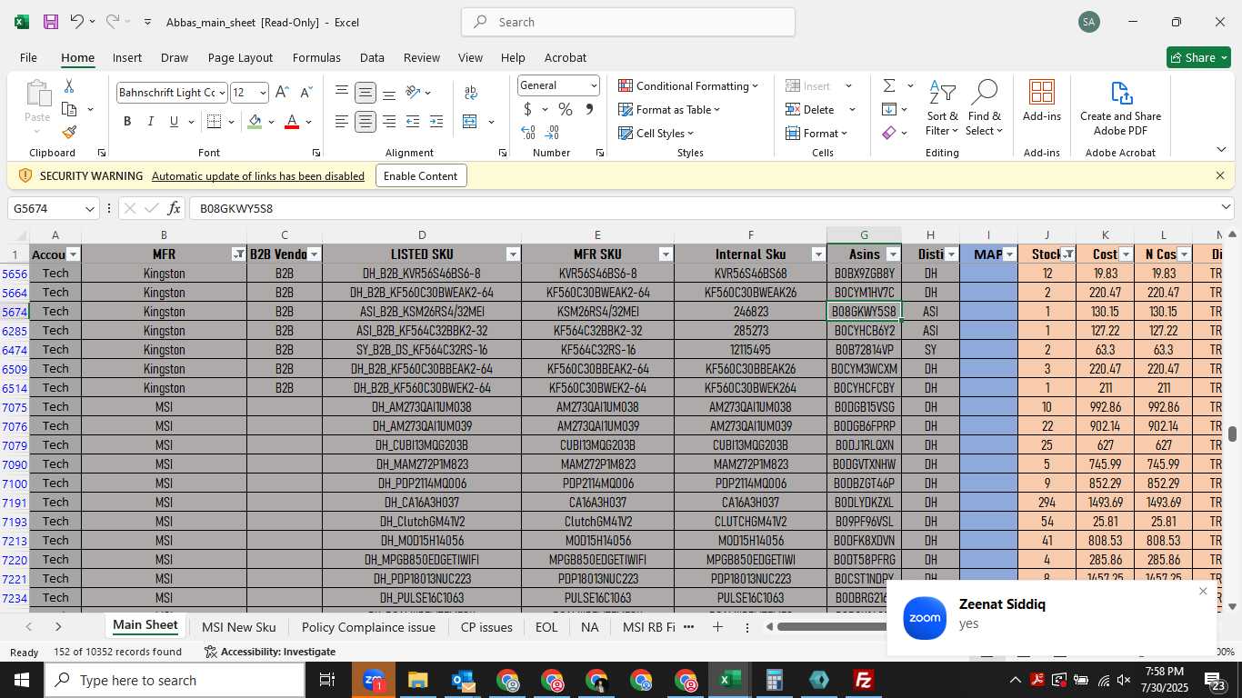Click Create and Share Adobe PDF
The width and height of the screenshot is (1242, 698).
pyautogui.click(x=1120, y=108)
